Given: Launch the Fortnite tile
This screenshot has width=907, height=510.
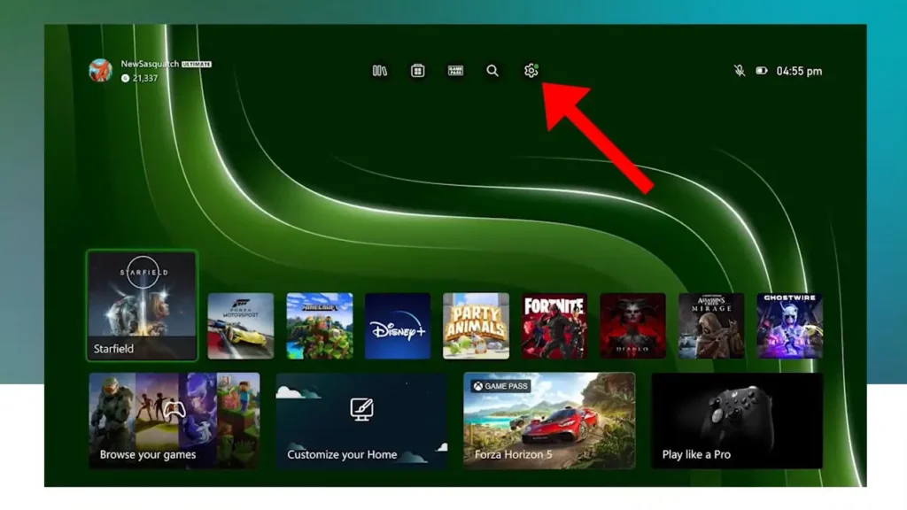Looking at the screenshot, I should point(554,326).
